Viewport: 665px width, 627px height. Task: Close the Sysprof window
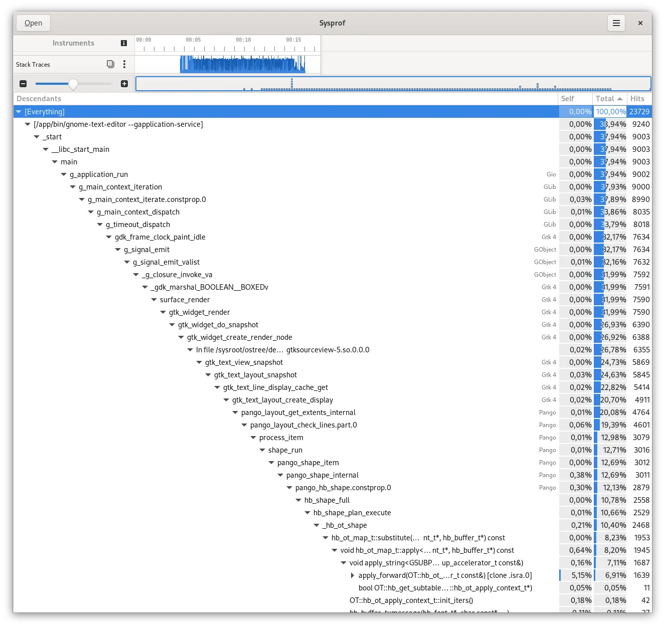coord(640,23)
